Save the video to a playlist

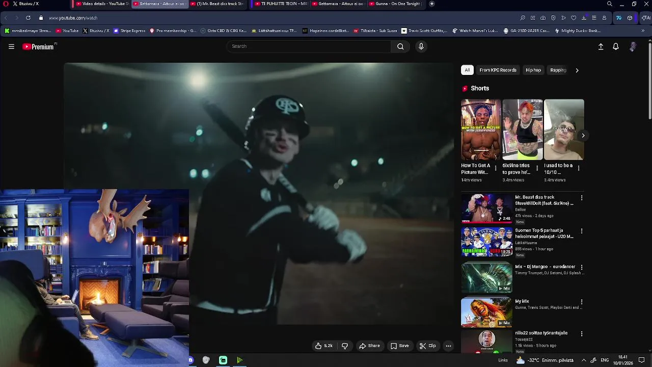click(x=400, y=346)
